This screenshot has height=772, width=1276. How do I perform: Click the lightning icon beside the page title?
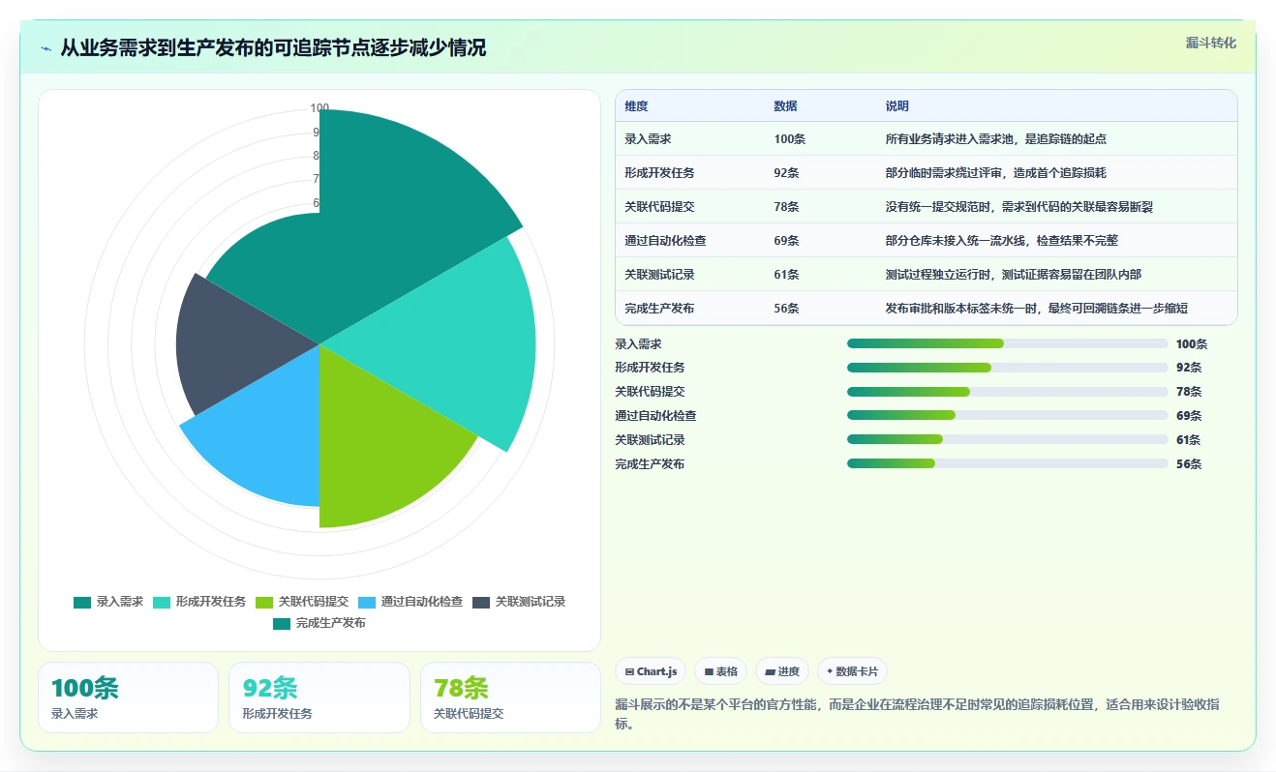(46, 48)
